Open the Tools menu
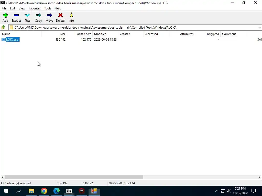This screenshot has height=196, width=262. [48, 8]
